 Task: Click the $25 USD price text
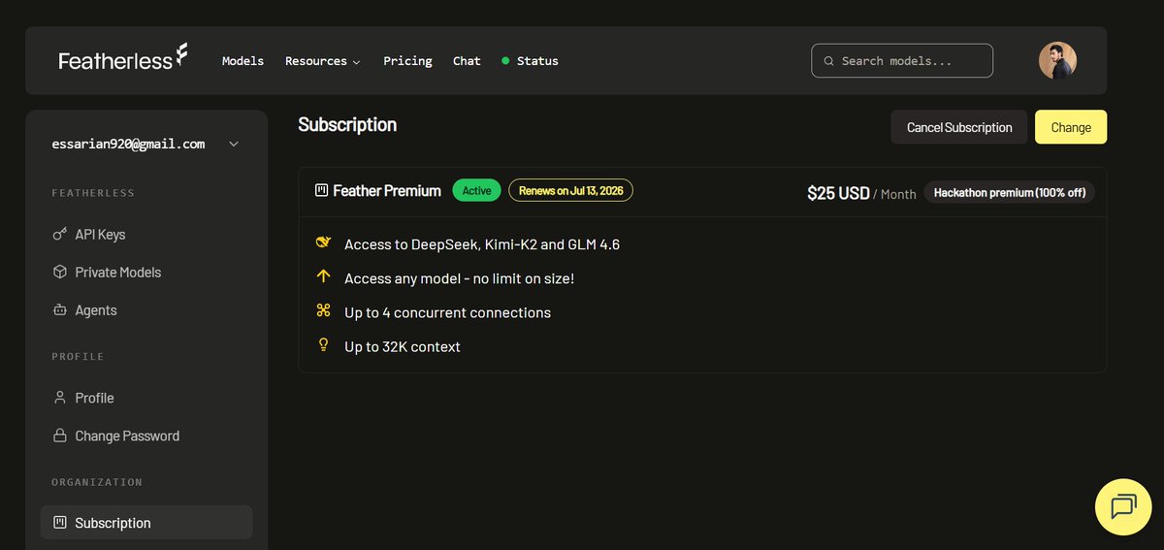coord(838,193)
